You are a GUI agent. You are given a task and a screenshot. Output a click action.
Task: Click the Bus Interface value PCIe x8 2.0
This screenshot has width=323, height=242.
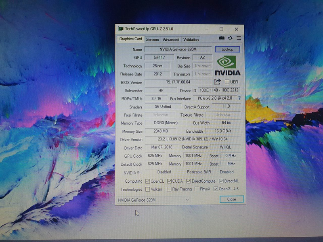pyautogui.click(x=215, y=98)
